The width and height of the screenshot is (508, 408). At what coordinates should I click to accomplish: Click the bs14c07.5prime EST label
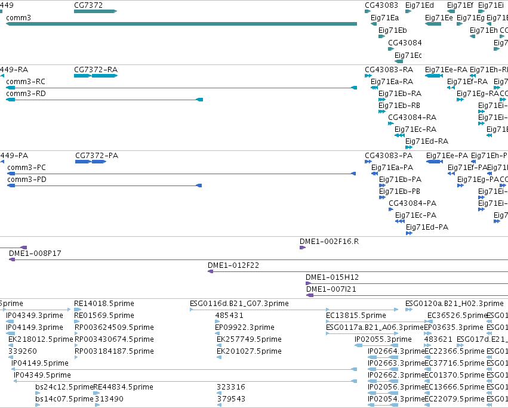(x=64, y=399)
